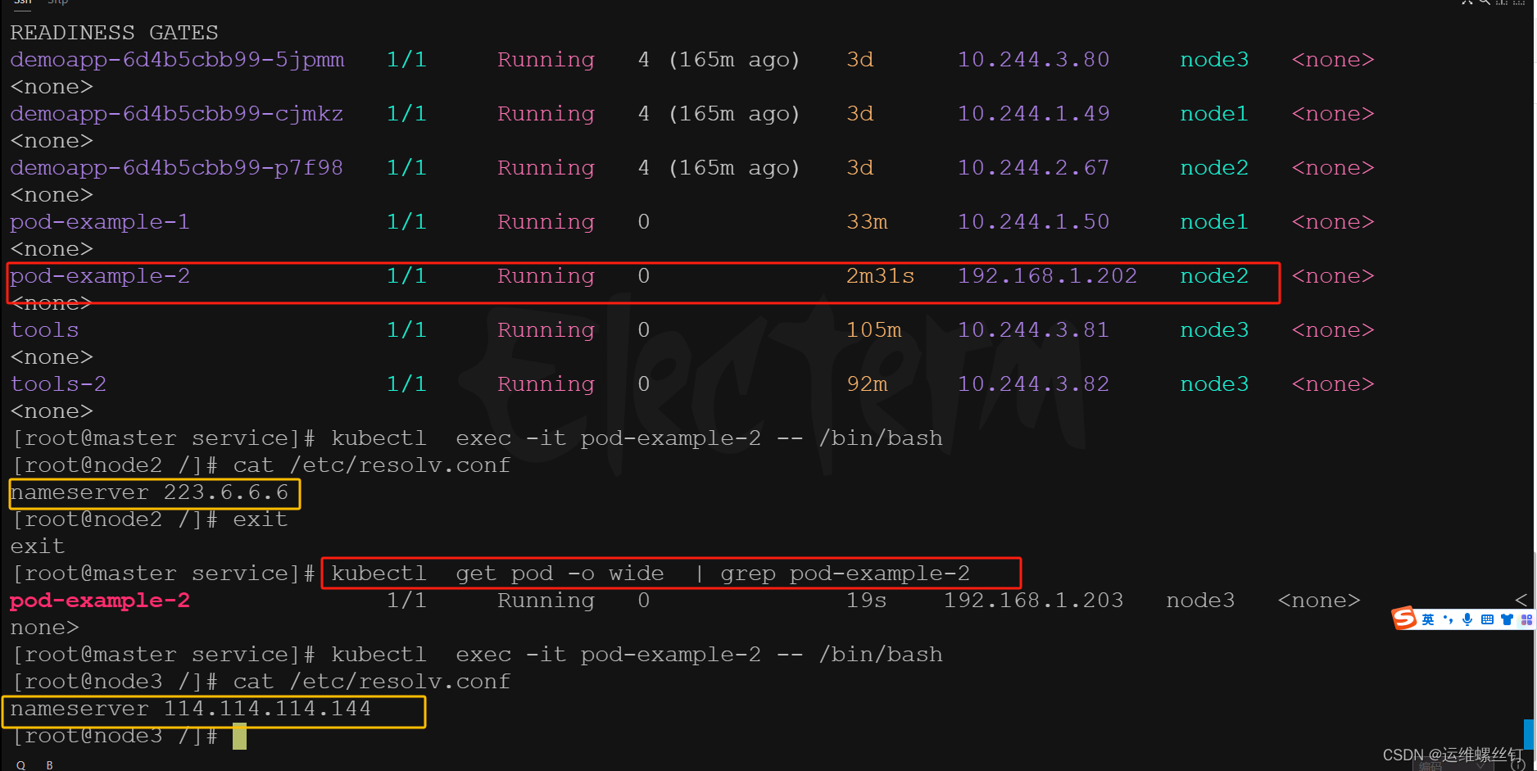Click IP address 10.244.3.80

click(1033, 60)
